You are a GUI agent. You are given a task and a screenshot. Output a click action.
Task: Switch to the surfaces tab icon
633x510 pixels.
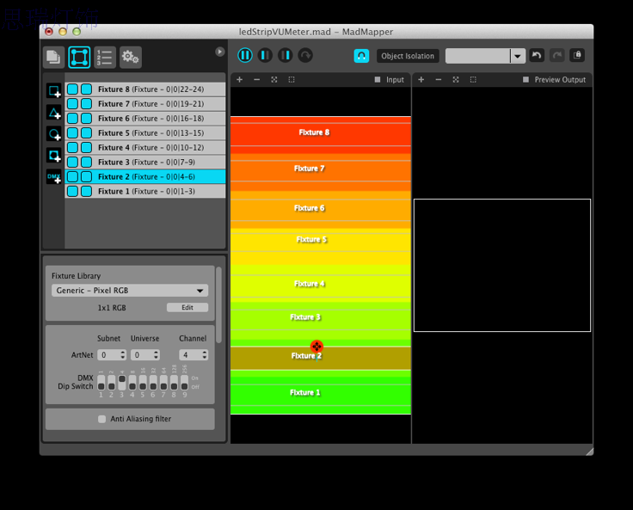pyautogui.click(x=79, y=57)
